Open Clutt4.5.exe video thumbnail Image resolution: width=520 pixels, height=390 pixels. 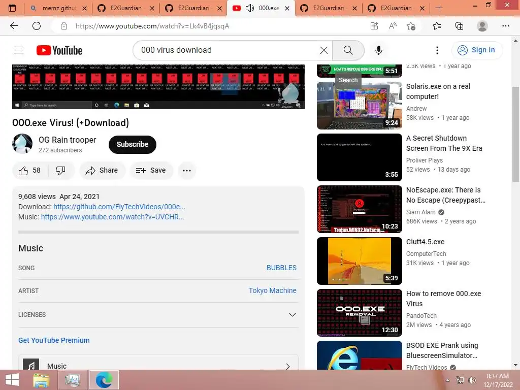(x=359, y=261)
